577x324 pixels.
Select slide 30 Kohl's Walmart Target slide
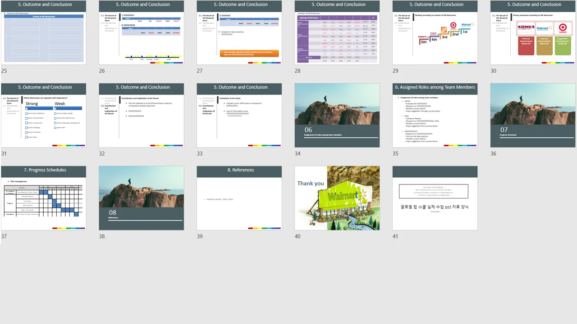[x=533, y=32]
